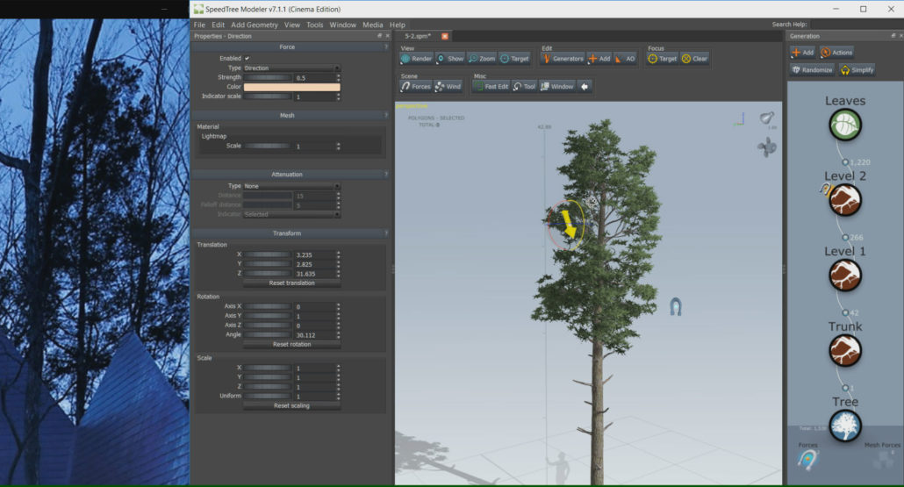Screen dimensions: 904x487
Task: Toggle the Force Enabled checkbox
Action: pyautogui.click(x=247, y=58)
